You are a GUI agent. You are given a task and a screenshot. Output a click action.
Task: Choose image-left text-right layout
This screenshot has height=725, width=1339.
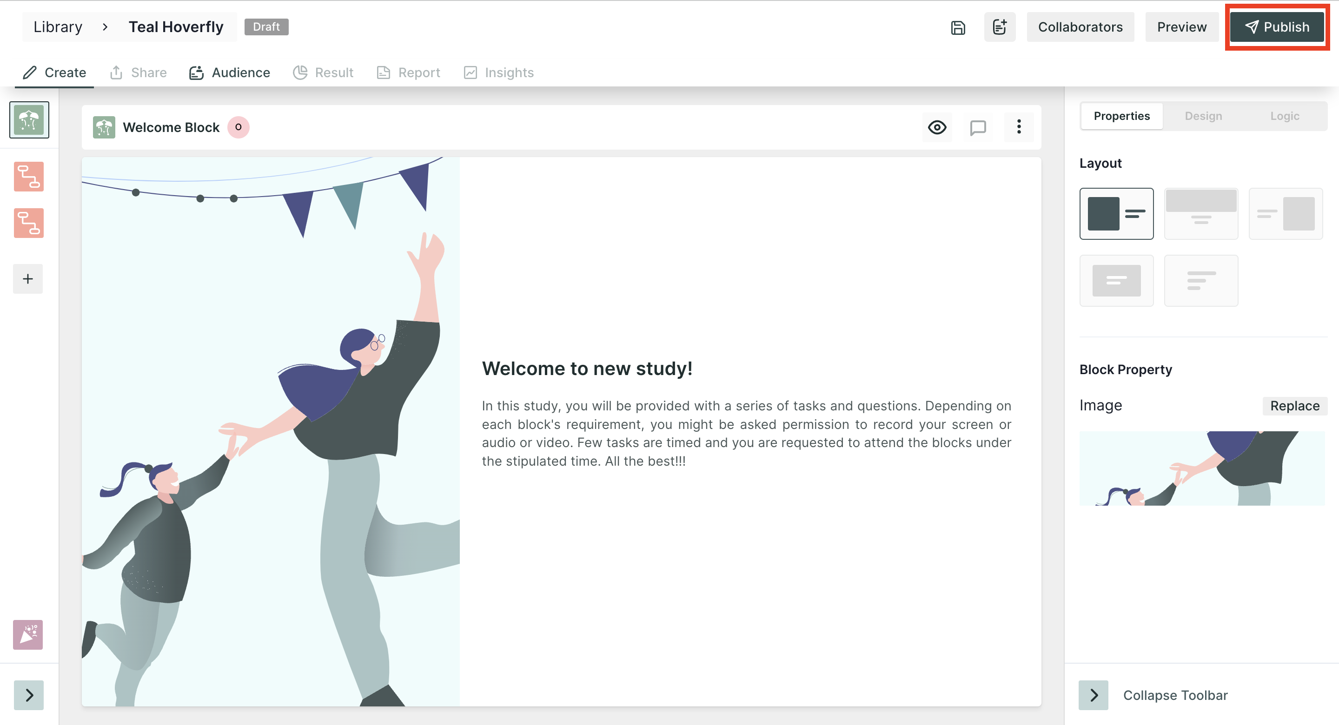click(x=1116, y=214)
